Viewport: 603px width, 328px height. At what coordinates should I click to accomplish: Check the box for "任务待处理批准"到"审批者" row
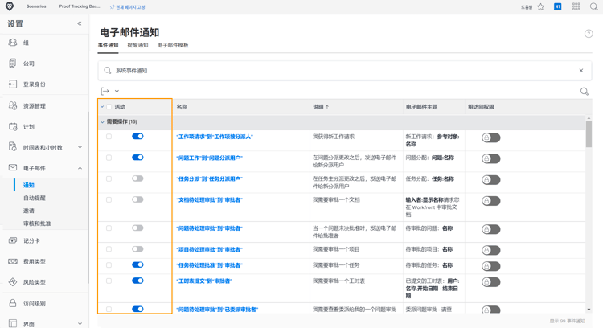click(109, 265)
